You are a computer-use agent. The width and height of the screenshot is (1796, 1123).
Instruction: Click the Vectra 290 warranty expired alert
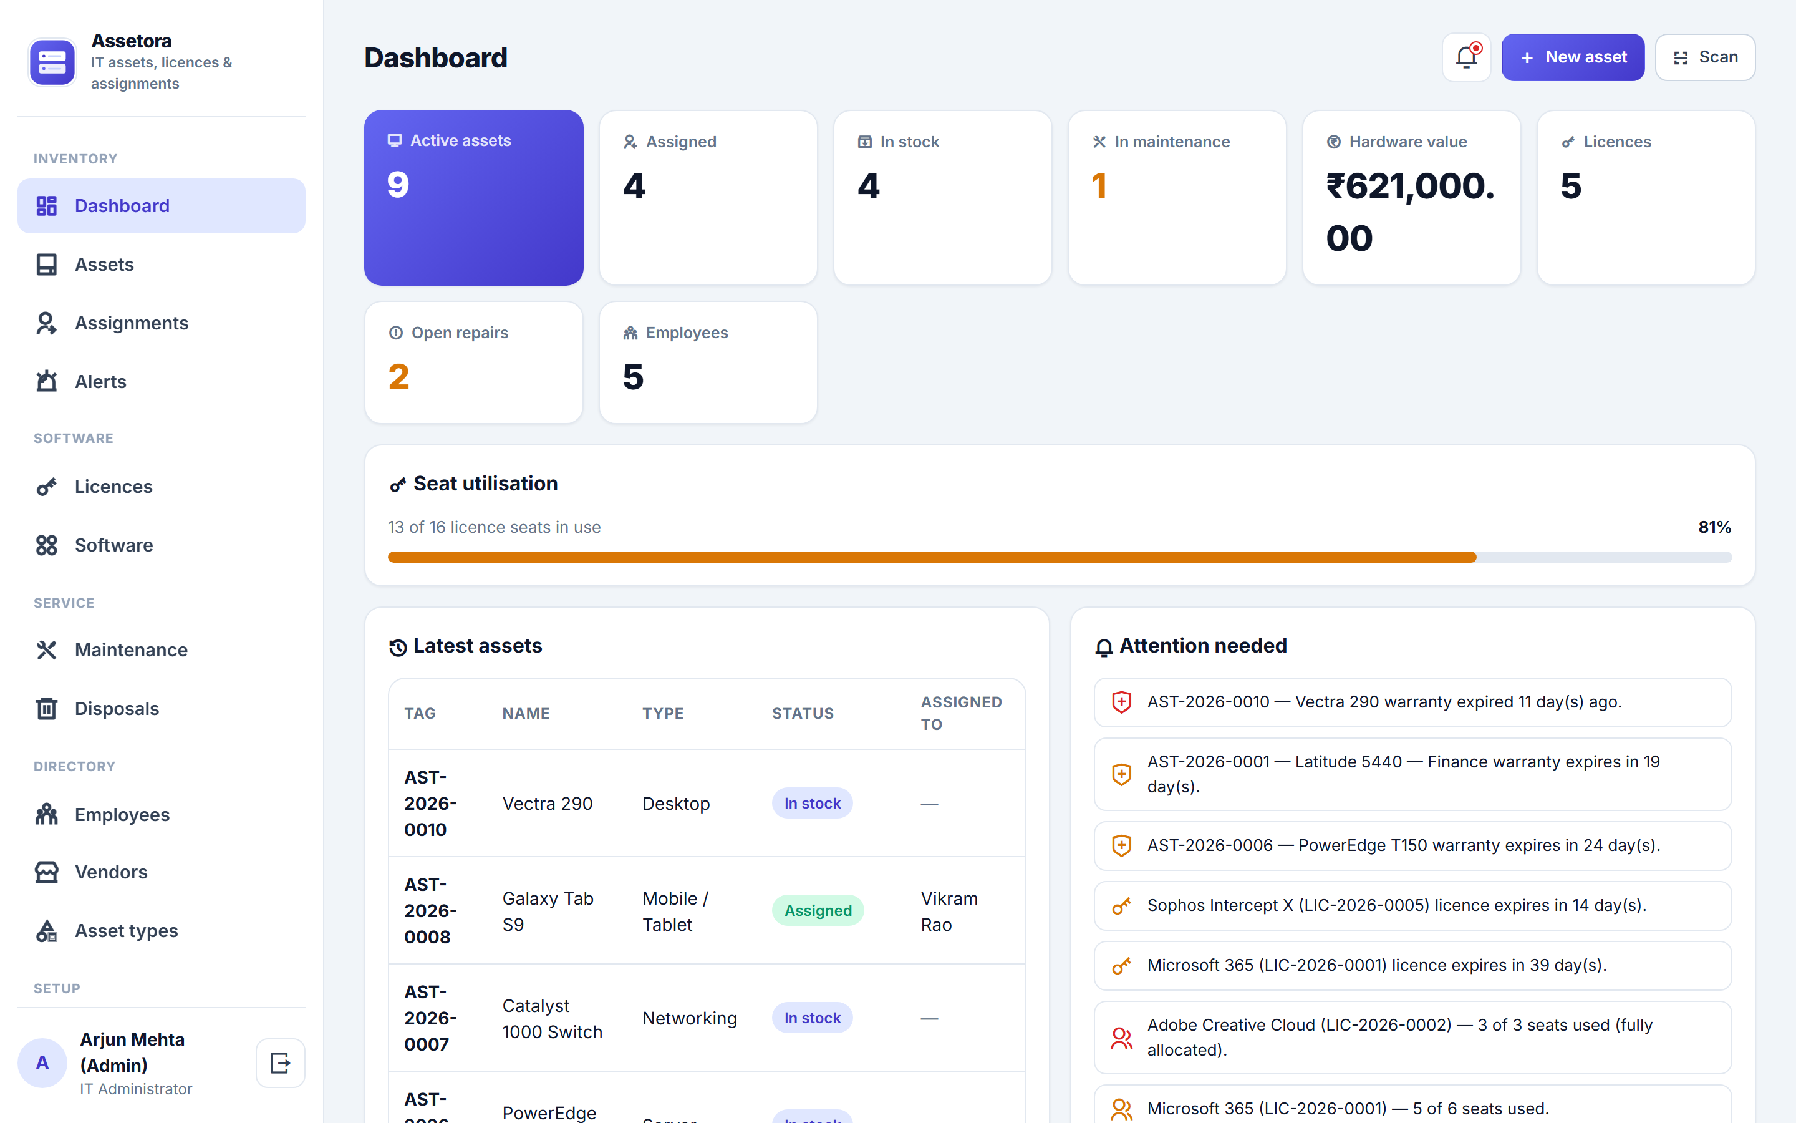tap(1412, 702)
